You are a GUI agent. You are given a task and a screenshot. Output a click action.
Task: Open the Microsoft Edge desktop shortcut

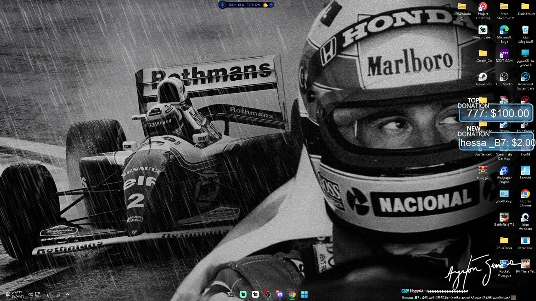point(504,34)
